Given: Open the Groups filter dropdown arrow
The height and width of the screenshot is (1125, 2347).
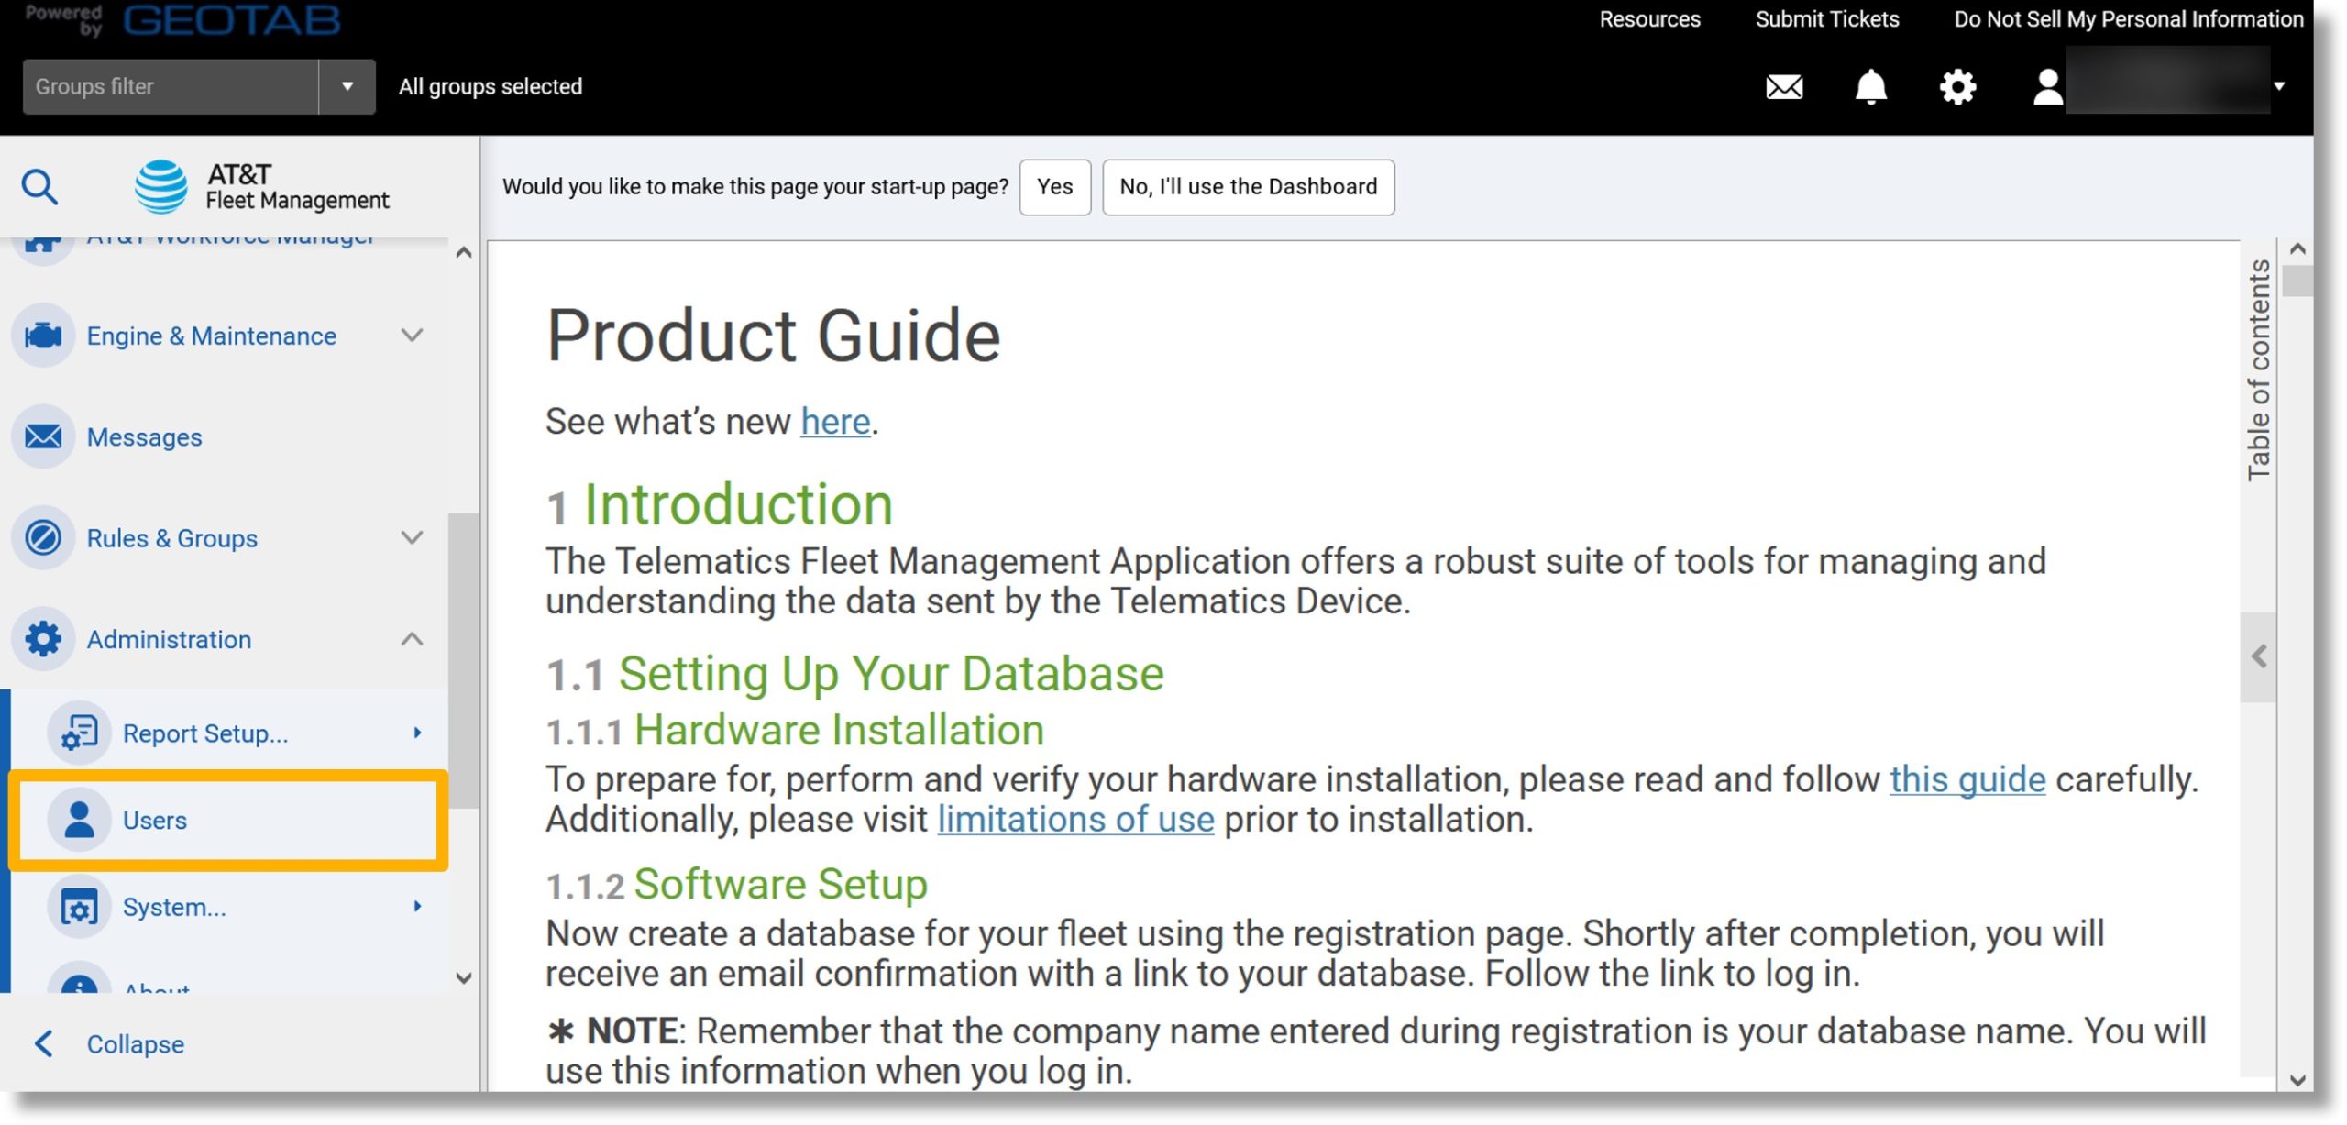Looking at the screenshot, I should tap(347, 86).
